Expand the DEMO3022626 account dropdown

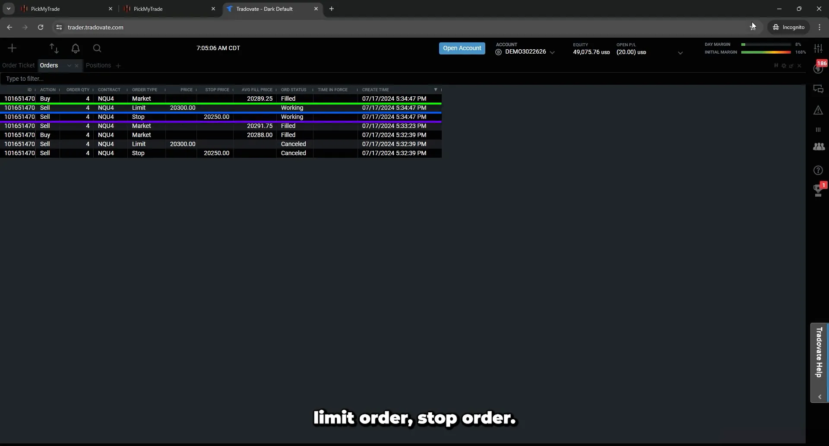click(552, 53)
